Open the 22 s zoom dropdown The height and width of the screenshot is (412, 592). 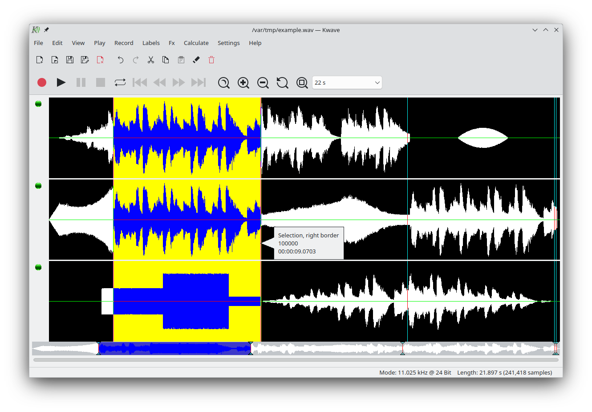tap(347, 82)
